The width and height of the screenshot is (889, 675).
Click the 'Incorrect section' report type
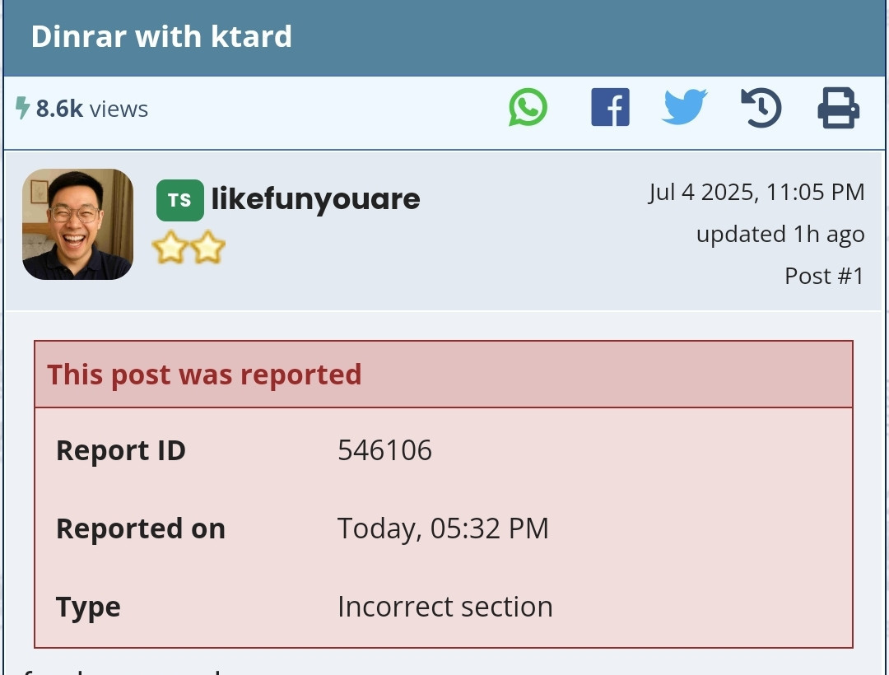pyautogui.click(x=445, y=607)
